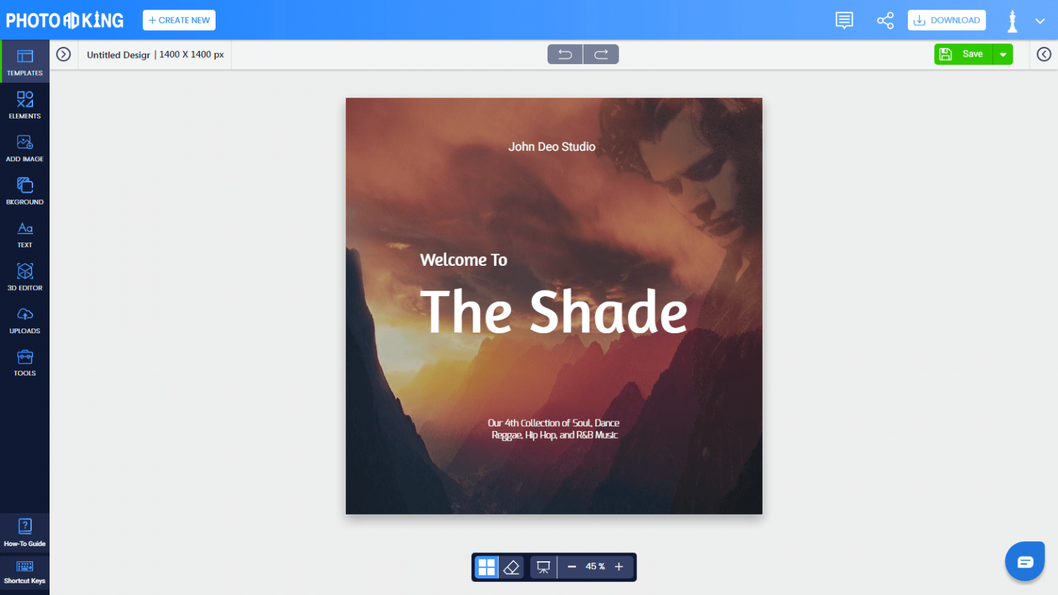
Task: Open the Tools panel
Action: click(25, 362)
